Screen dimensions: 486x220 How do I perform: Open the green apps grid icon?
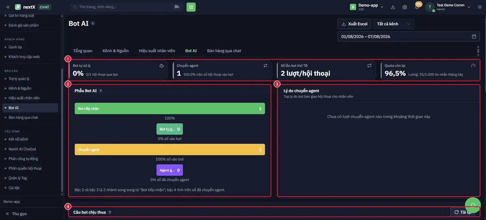[191, 7]
